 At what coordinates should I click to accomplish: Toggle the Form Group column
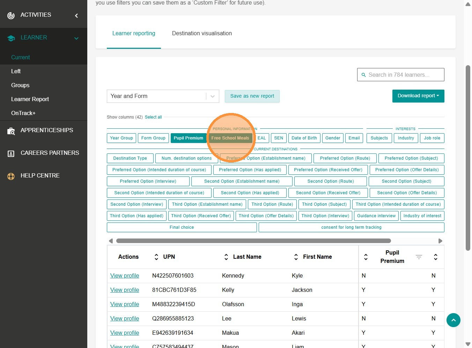point(153,138)
